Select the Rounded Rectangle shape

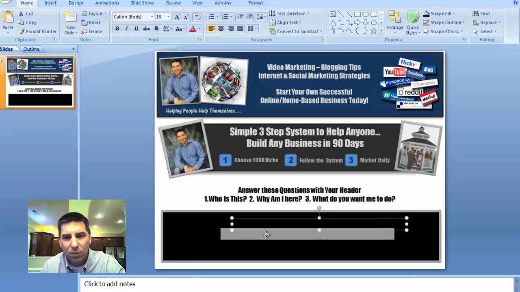(x=374, y=14)
